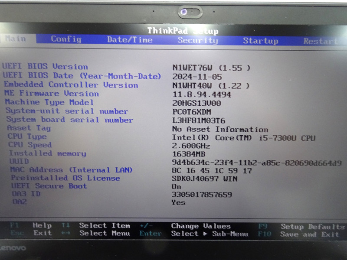This screenshot has width=347, height=260.
Task: Click the OA2 label
Action: [20, 201]
